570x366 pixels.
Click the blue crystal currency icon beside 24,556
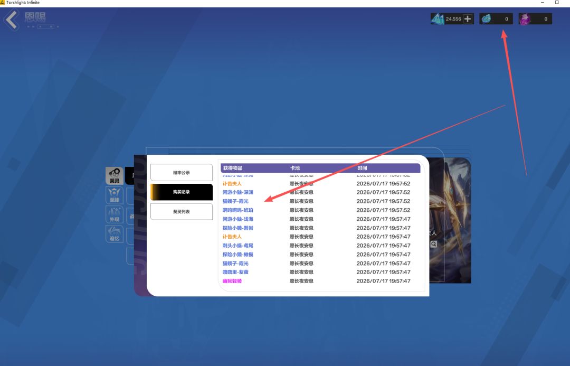[x=438, y=19]
